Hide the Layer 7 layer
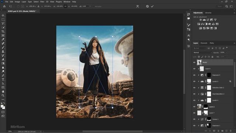 (194, 113)
